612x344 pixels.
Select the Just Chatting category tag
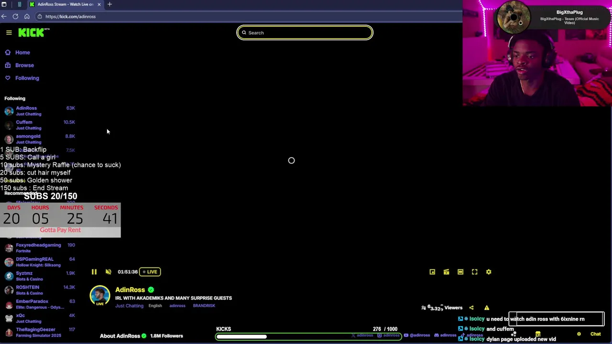[x=129, y=306]
